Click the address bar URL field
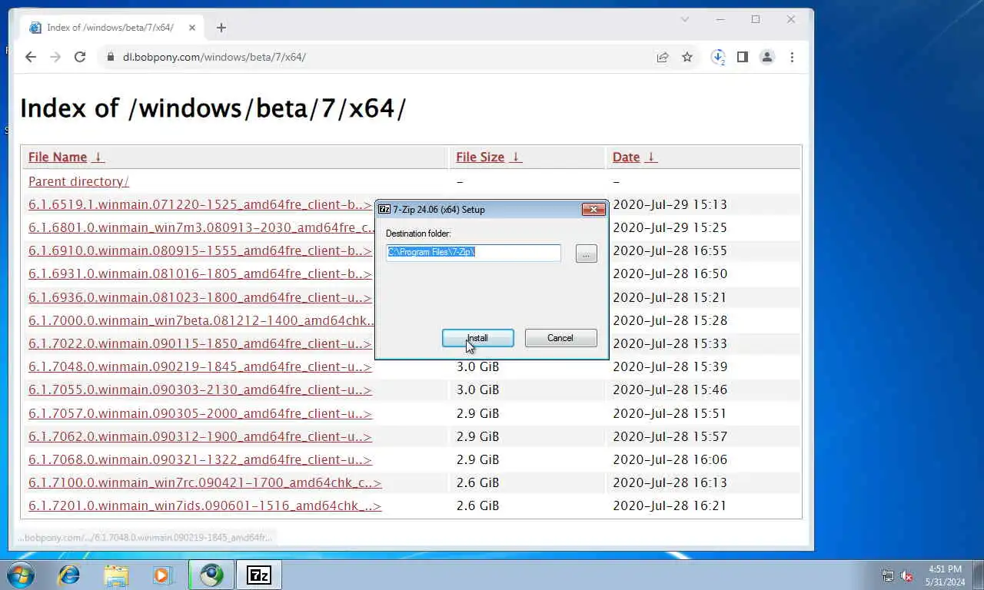 click(x=384, y=57)
